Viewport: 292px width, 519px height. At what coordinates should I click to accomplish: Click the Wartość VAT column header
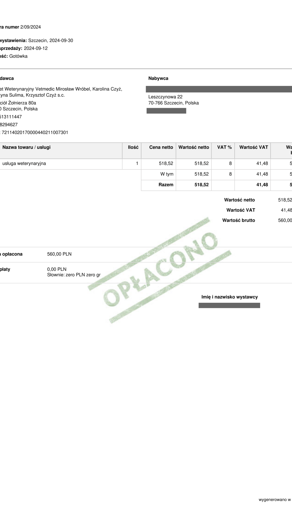(x=254, y=147)
